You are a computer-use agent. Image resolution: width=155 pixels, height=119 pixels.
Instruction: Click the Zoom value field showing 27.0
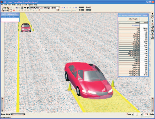[146, 114]
